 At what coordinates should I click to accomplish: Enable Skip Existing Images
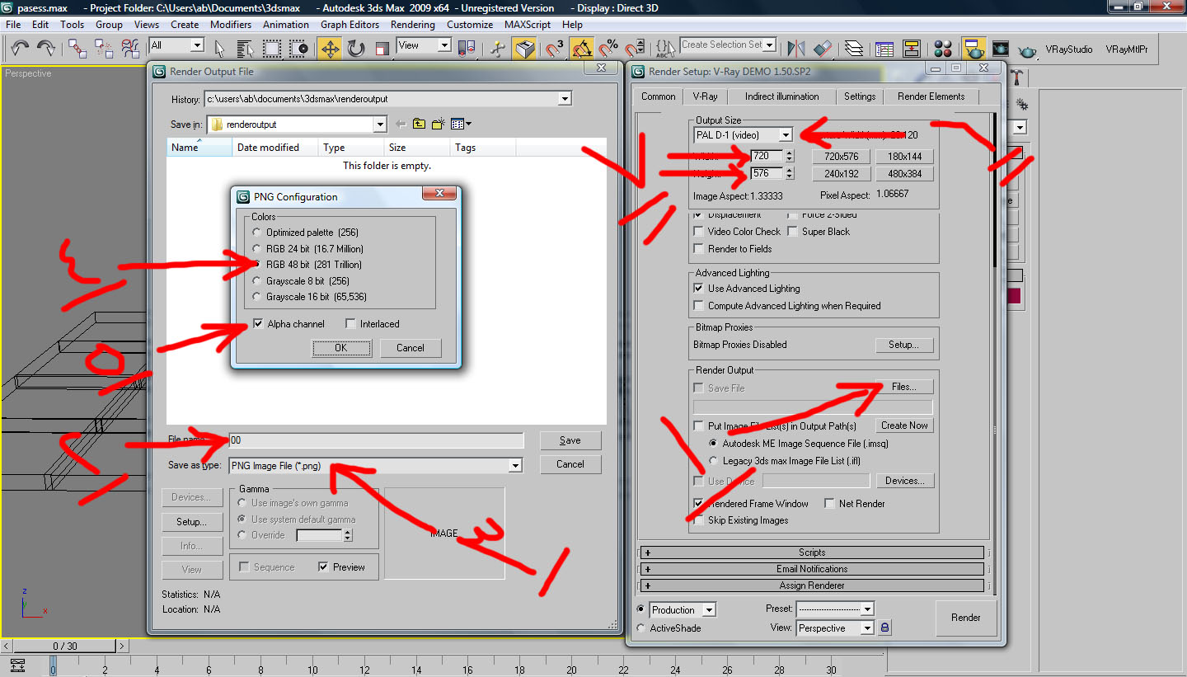699,520
